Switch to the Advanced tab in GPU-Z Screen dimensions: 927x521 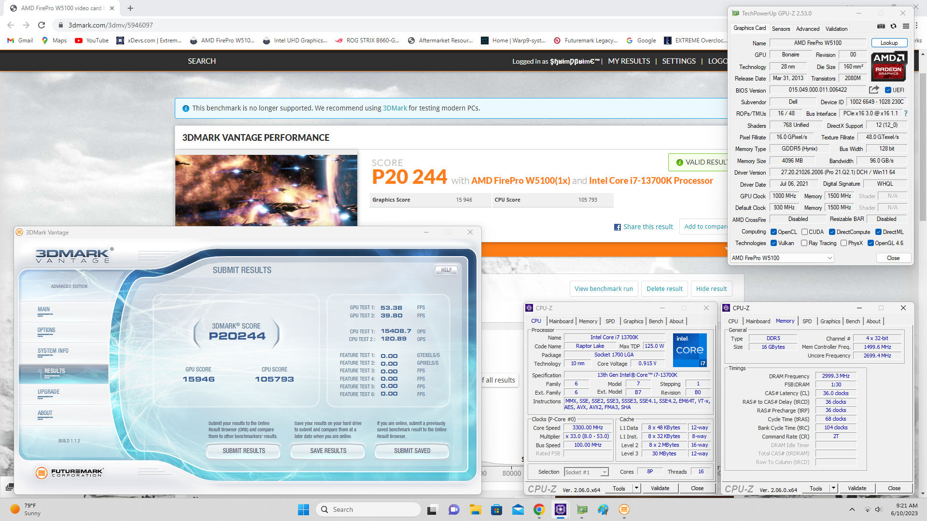(x=808, y=29)
